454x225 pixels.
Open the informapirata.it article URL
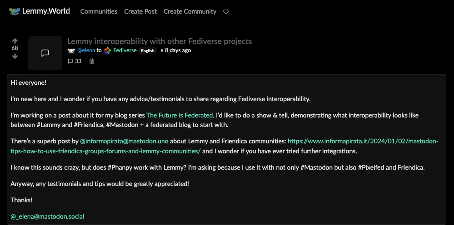pos(363,141)
